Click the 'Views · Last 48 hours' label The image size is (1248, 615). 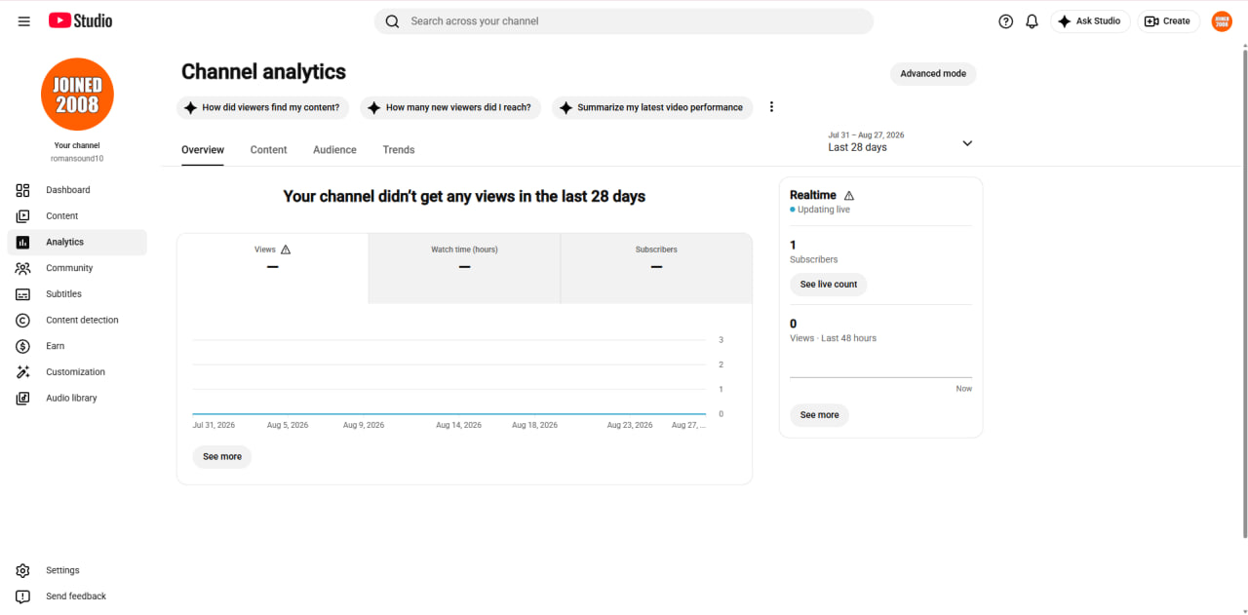[x=833, y=338]
